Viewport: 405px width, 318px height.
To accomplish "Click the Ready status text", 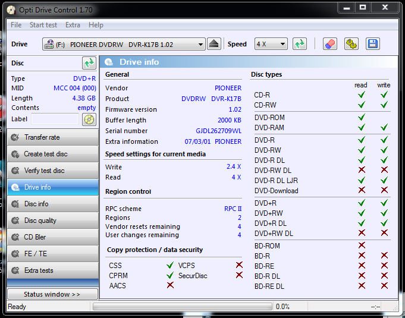I will 17,307.
